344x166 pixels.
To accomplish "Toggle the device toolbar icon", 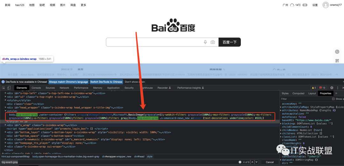I will tap(9, 88).
